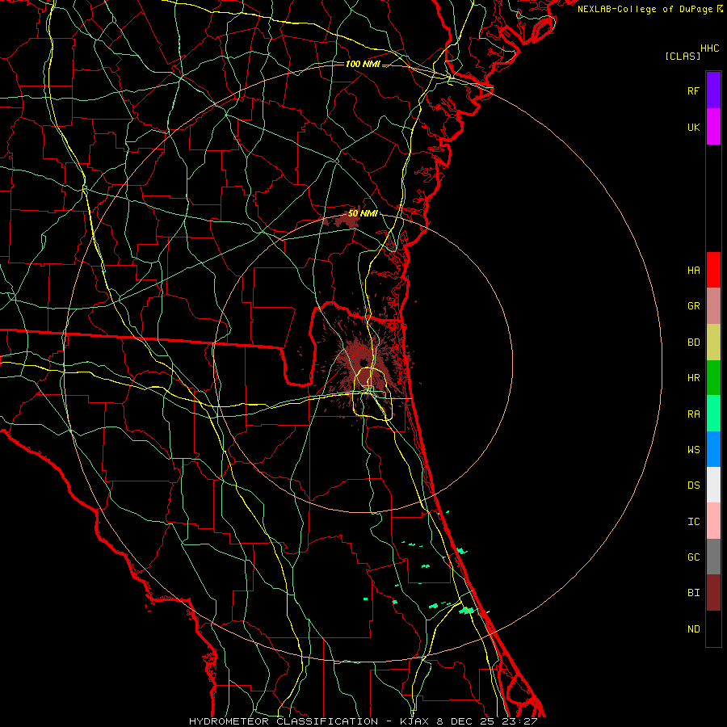The image size is (727, 727).
Task: Pick the HR green legend swatch
Action: click(x=713, y=378)
